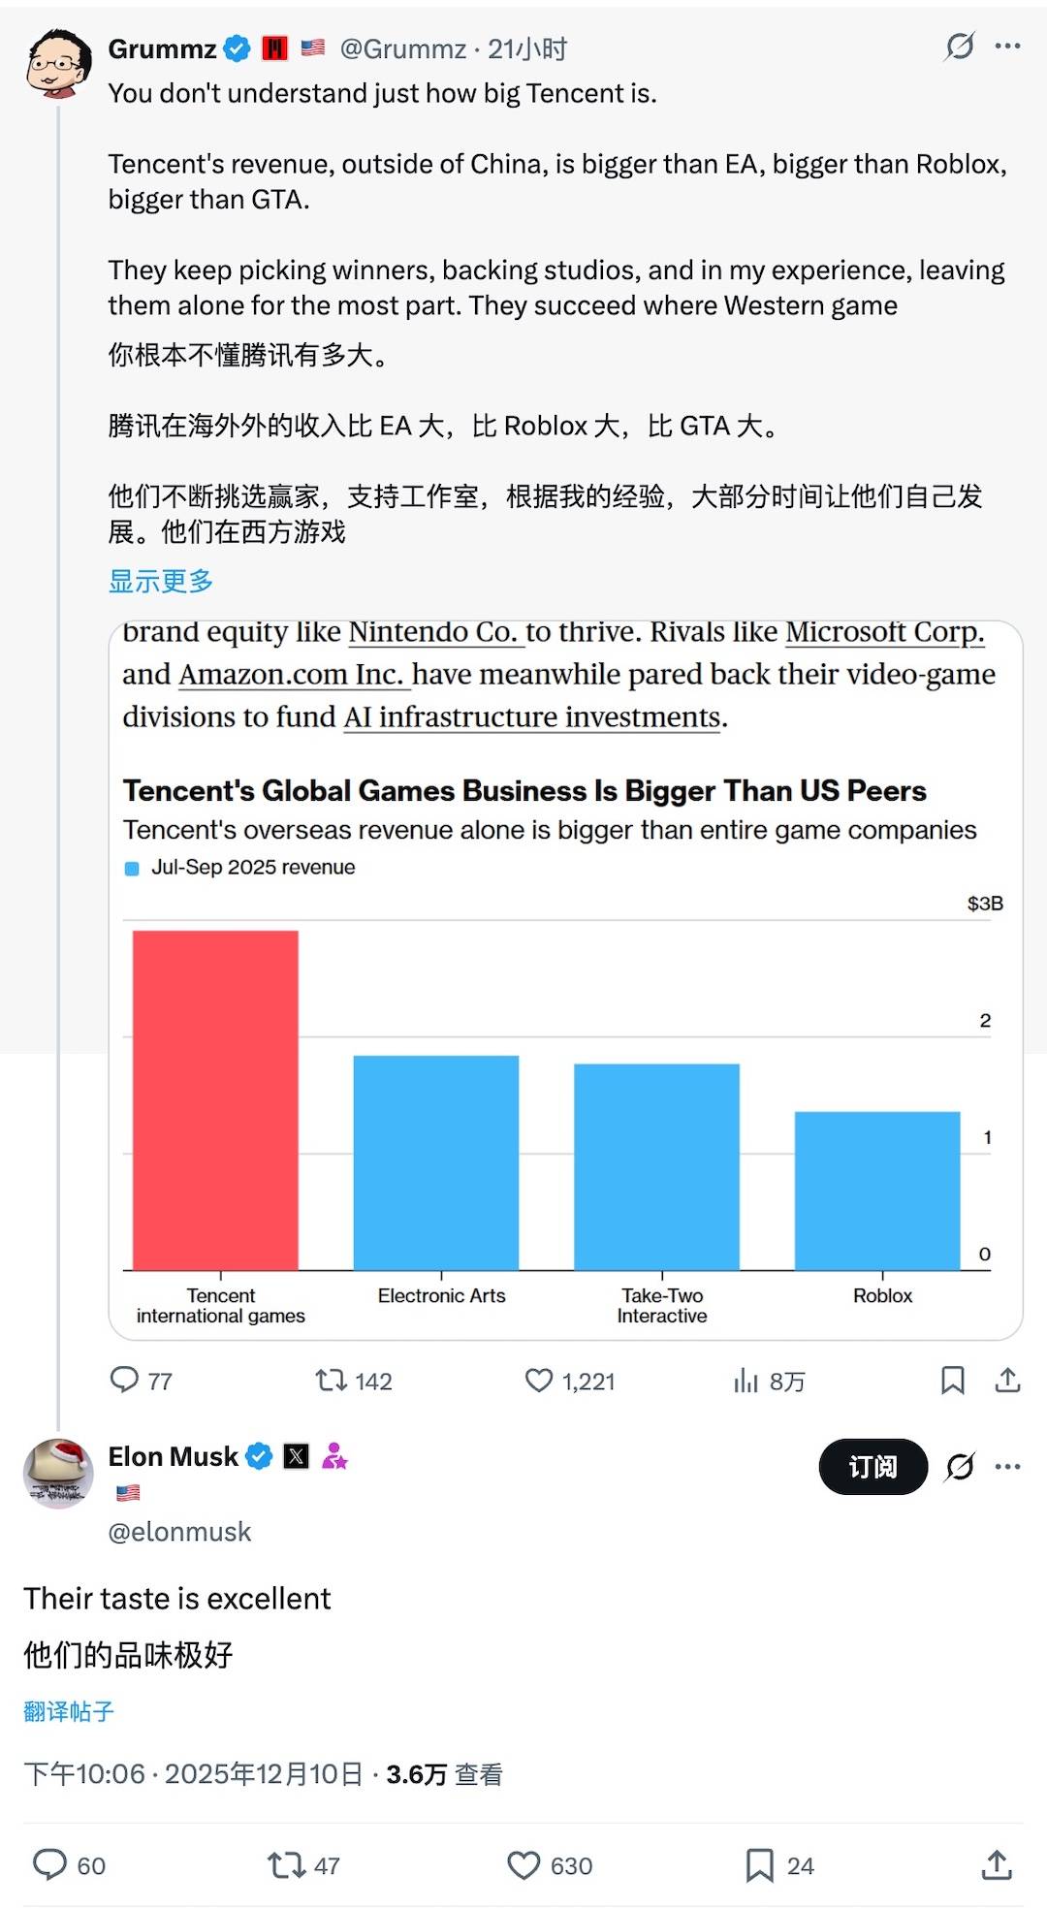
Task: Click the 订阅 subscribe button
Action: click(872, 1466)
